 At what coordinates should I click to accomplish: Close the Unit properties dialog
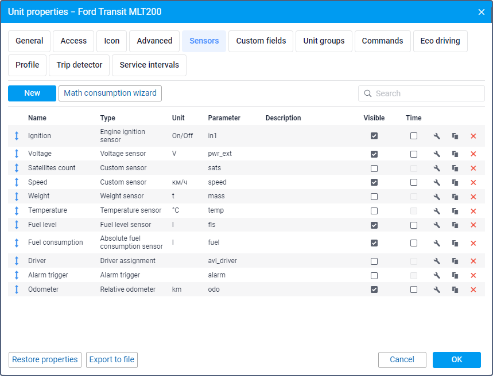(x=482, y=12)
